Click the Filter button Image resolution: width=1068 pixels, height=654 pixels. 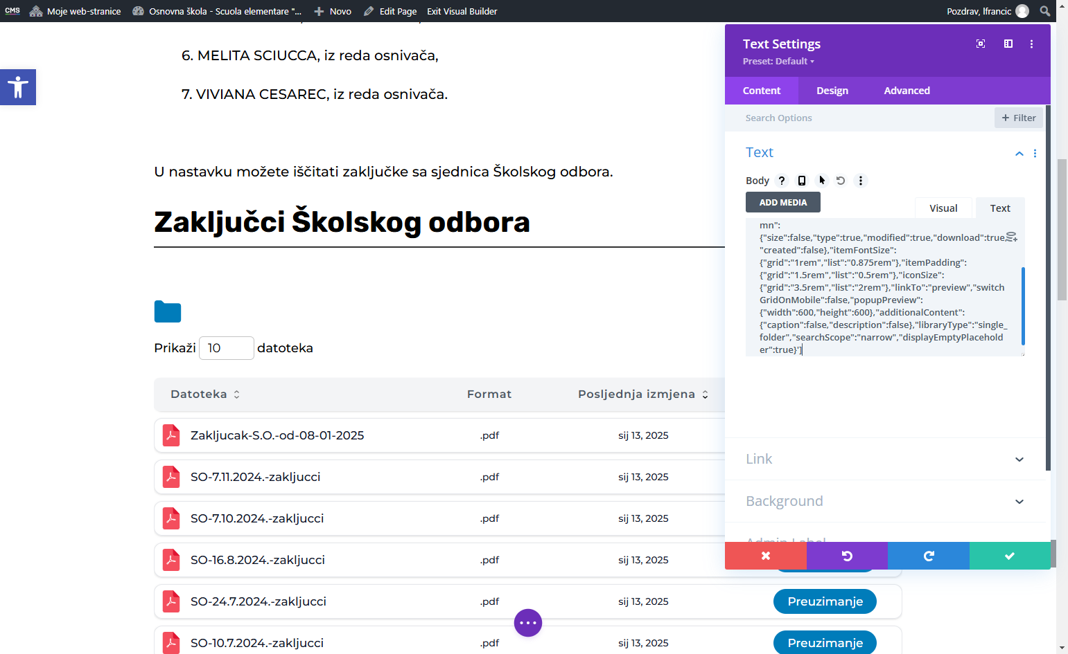[x=1019, y=118]
